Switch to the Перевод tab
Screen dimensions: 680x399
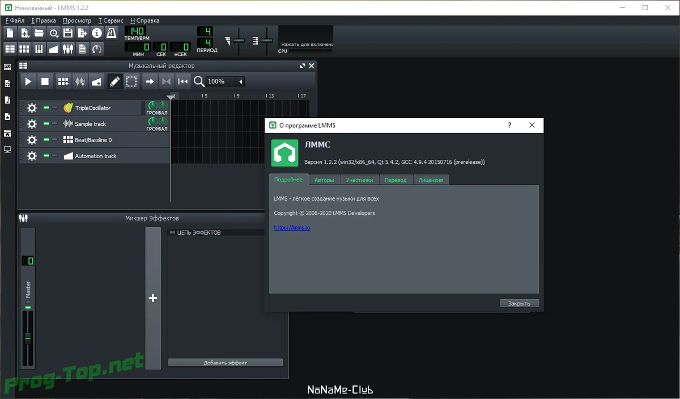point(396,180)
